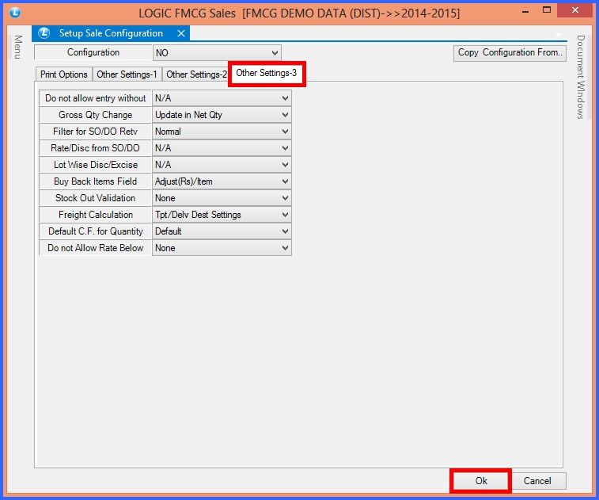This screenshot has height=500, width=599.
Task: Click the LOGIC app logo in title bar
Action: pyautogui.click(x=14, y=12)
